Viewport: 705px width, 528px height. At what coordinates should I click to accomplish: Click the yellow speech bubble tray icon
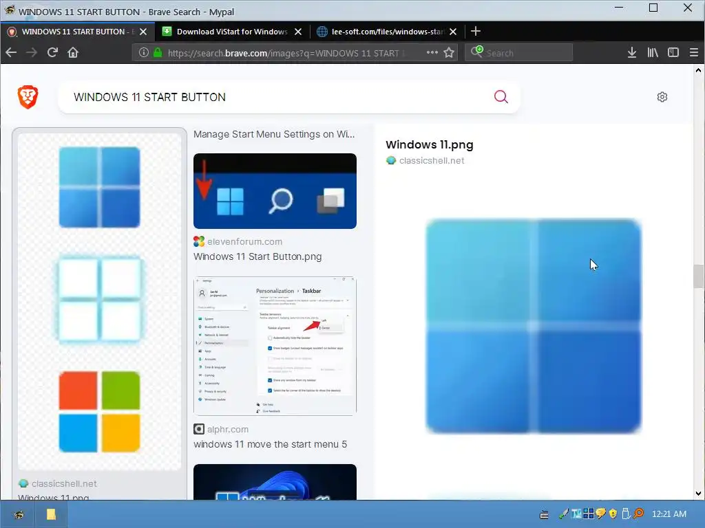click(x=600, y=513)
